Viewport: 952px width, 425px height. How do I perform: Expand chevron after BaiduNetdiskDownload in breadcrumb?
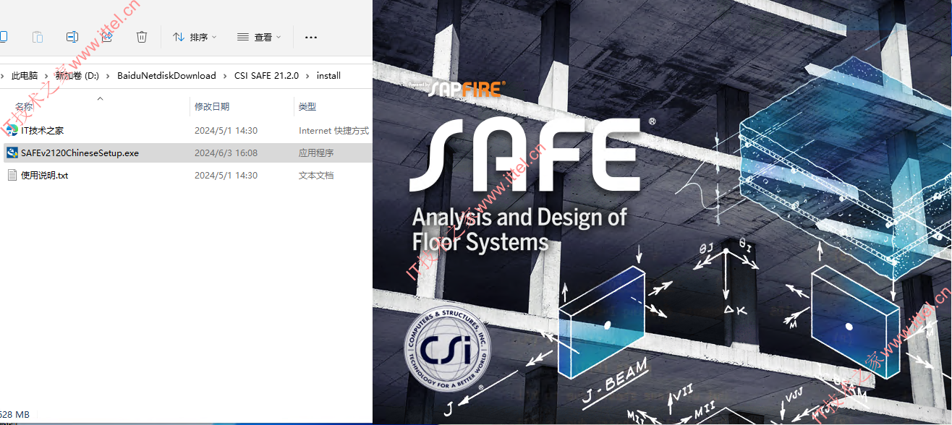(x=225, y=75)
